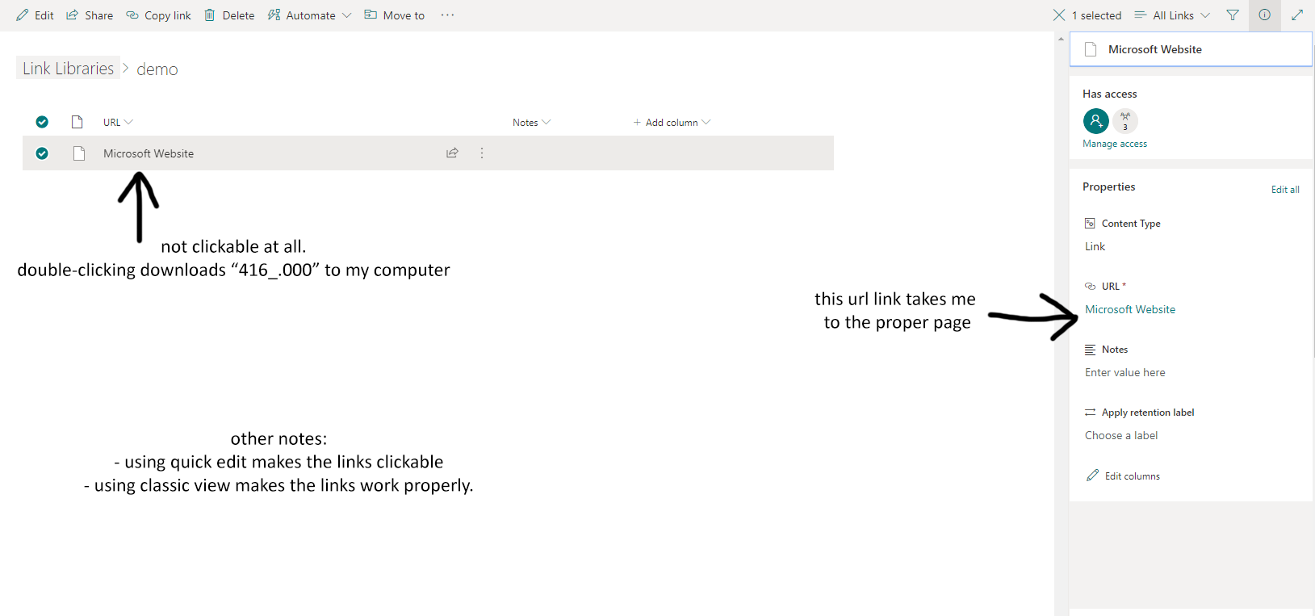Uncheck the Microsoft Website row checkbox

(42, 153)
